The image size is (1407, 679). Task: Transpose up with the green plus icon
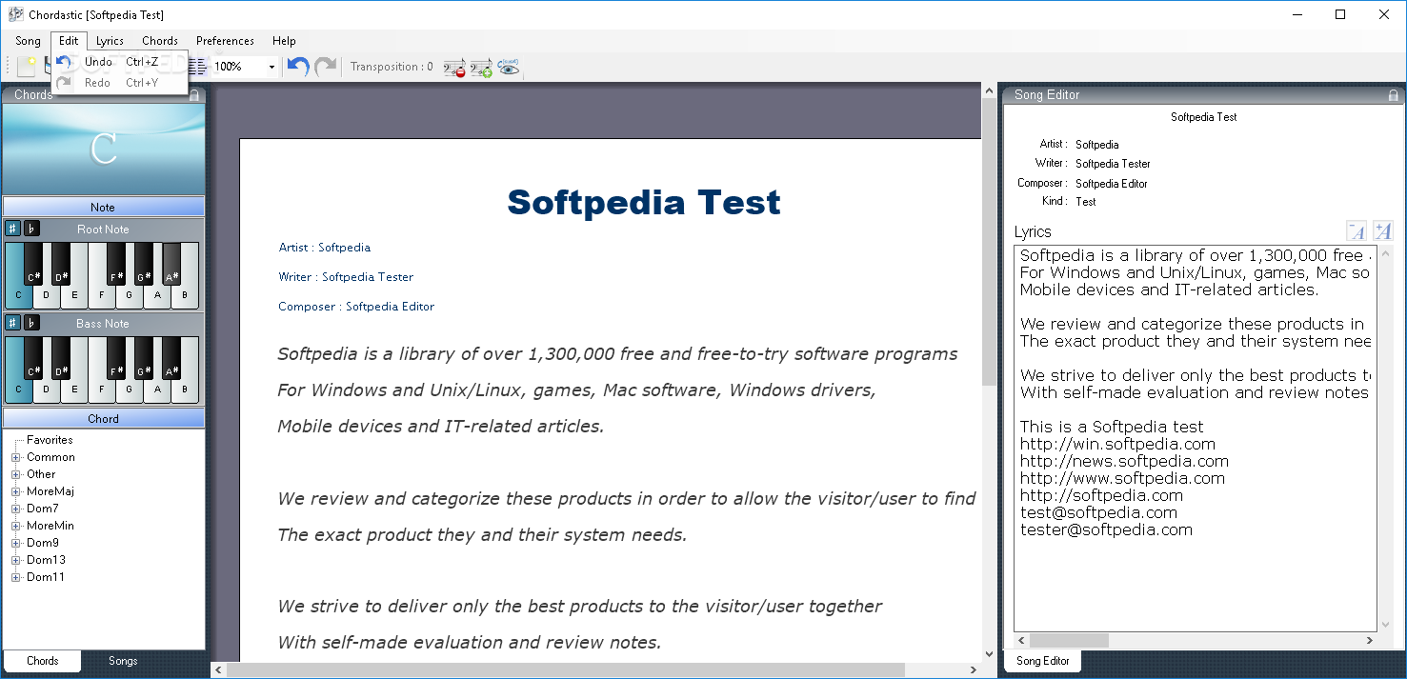click(481, 67)
